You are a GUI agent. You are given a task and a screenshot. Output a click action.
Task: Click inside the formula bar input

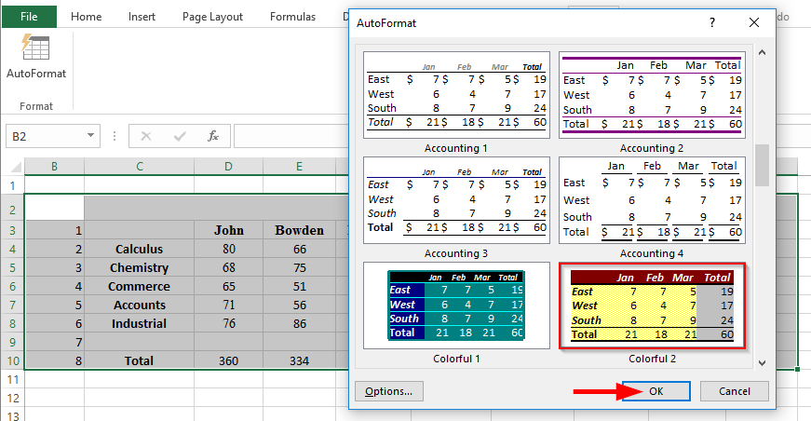pyautogui.click(x=291, y=136)
